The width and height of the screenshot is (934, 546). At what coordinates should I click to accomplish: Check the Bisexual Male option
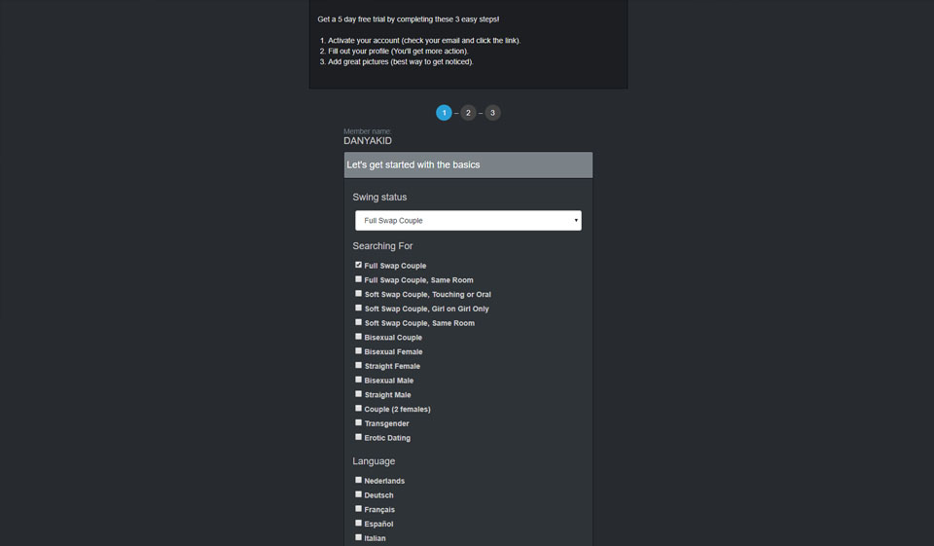[x=358, y=380]
